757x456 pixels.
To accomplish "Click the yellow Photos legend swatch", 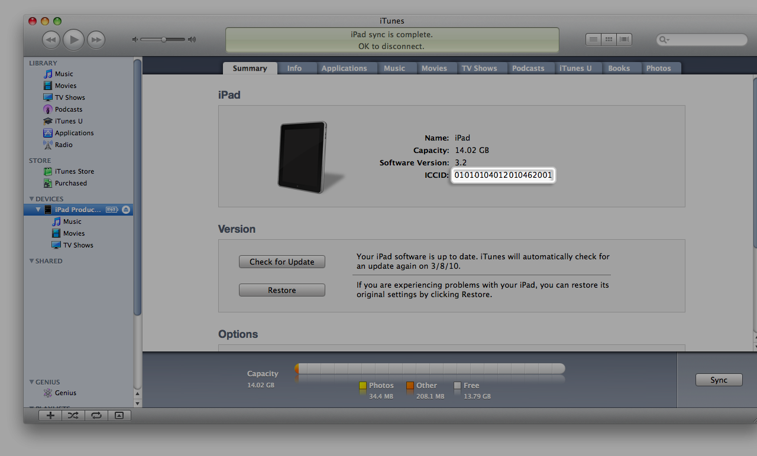I will point(363,386).
